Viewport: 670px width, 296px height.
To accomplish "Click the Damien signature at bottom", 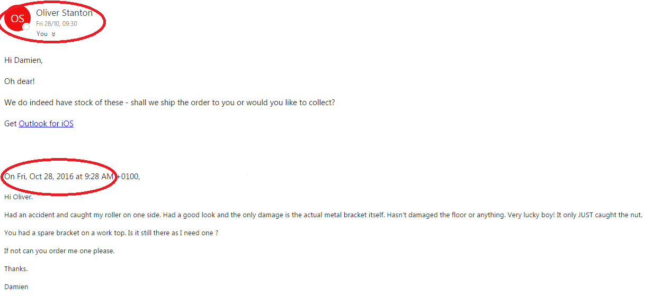I will (x=16, y=287).
